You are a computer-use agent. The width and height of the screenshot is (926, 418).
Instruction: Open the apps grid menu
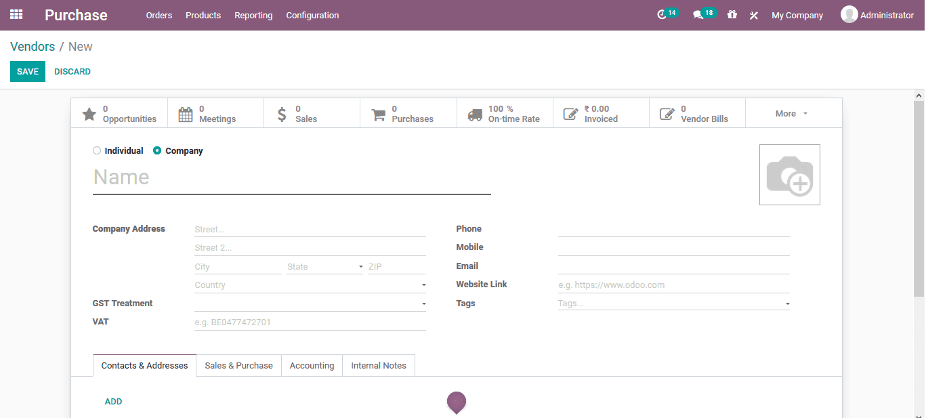tap(15, 15)
